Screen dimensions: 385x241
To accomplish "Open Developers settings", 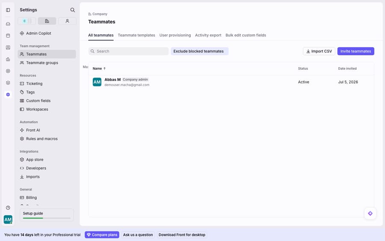I will point(47,168).
